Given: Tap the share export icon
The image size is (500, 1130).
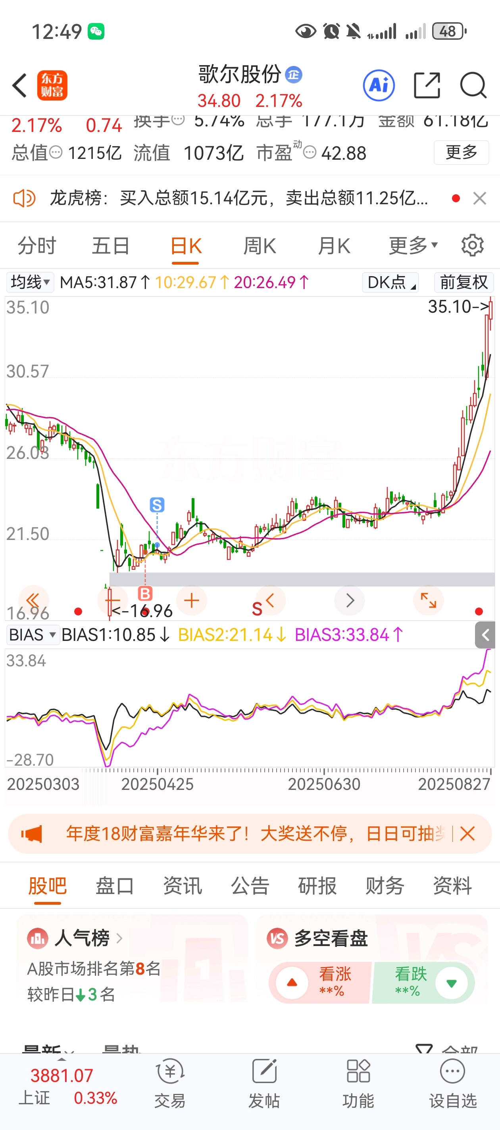Looking at the screenshot, I should (427, 85).
